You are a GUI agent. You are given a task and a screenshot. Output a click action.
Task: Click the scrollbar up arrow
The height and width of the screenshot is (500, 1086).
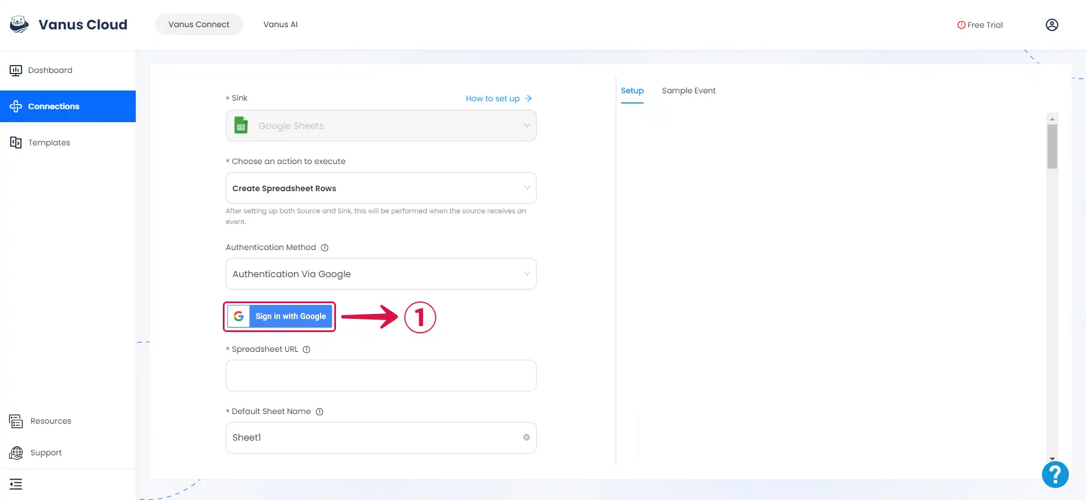[1052, 119]
